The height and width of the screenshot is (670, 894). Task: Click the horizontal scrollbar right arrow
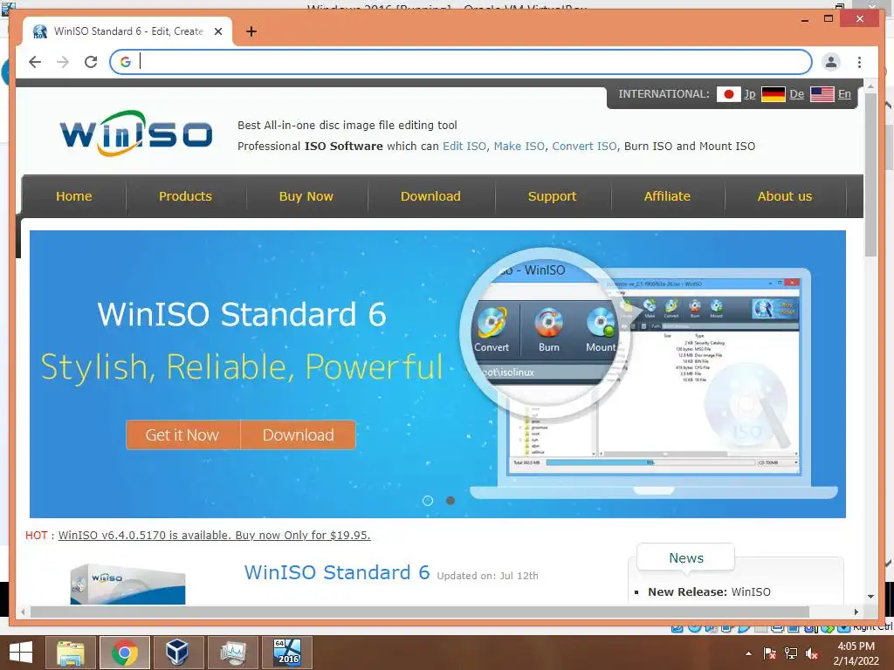[x=856, y=612]
